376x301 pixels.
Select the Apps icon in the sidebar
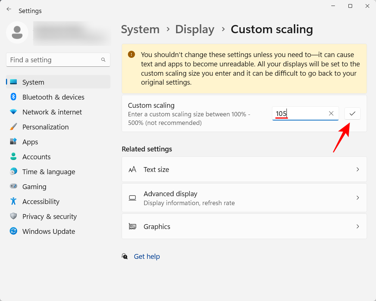[x=13, y=142]
